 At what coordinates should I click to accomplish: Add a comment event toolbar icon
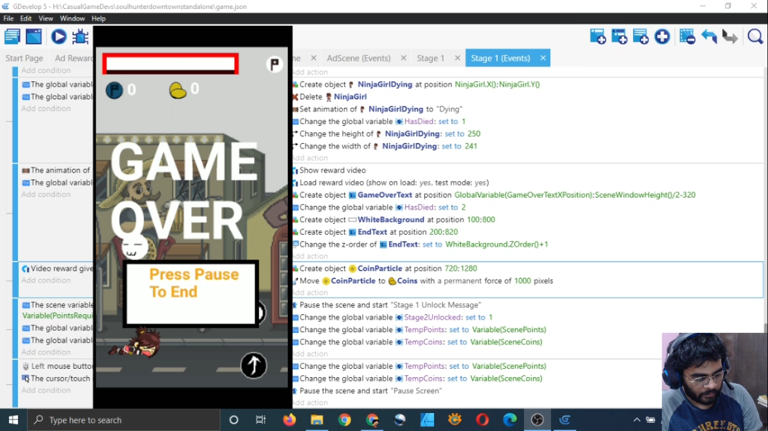pyautogui.click(x=640, y=37)
